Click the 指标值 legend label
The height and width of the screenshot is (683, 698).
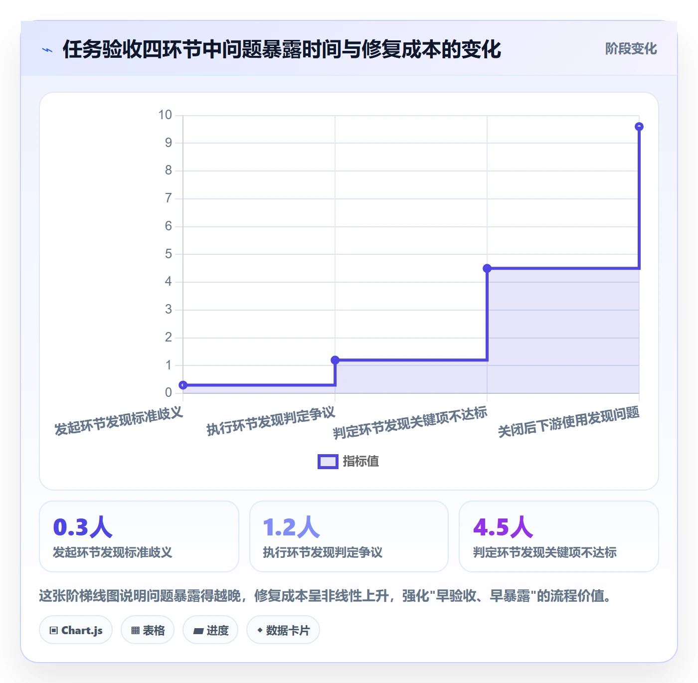pyautogui.click(x=361, y=462)
